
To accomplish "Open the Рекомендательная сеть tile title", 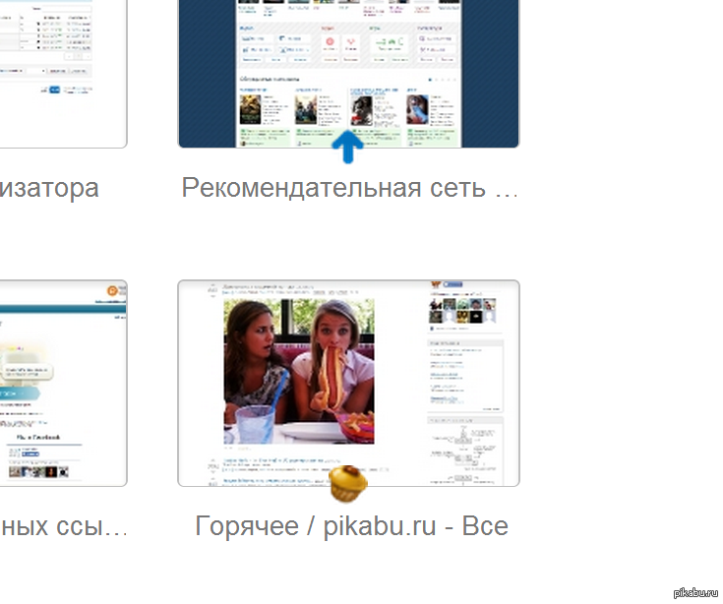I will pyautogui.click(x=349, y=187).
